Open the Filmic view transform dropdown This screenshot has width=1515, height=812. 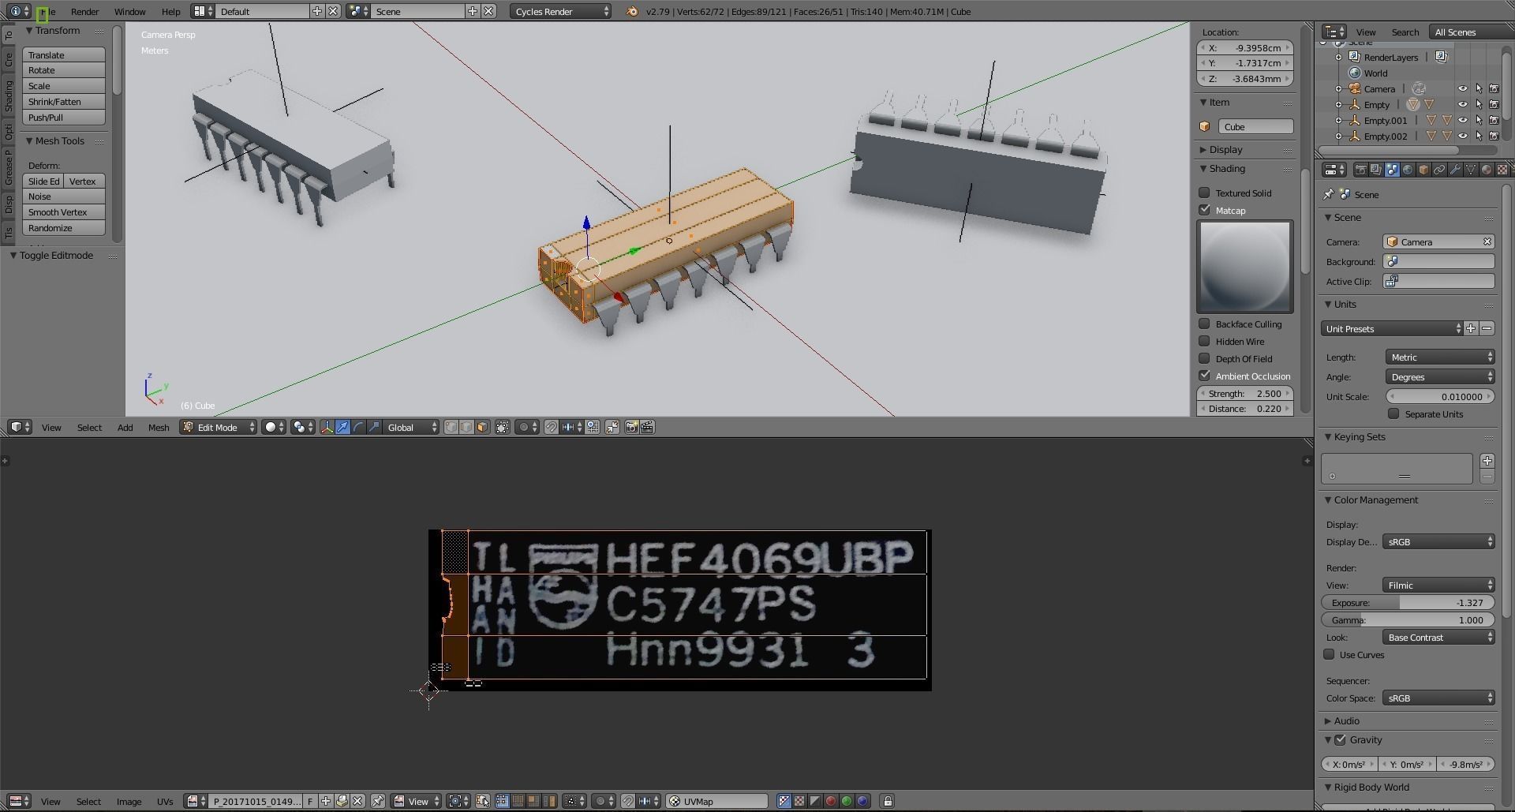tap(1438, 586)
